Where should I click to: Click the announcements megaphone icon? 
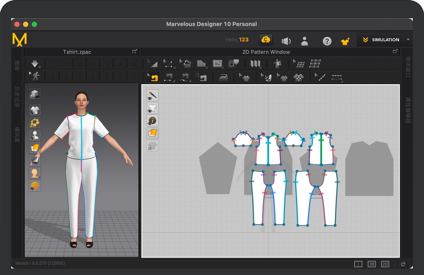(286, 41)
